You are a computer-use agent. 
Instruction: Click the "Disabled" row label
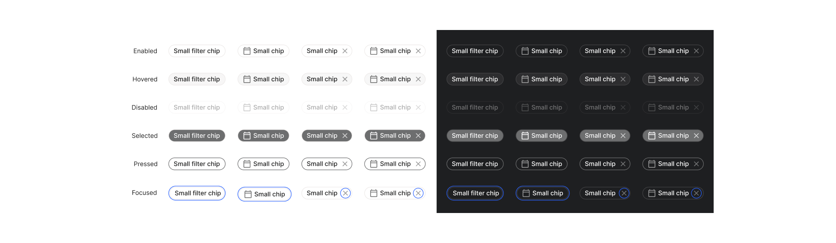coord(145,107)
